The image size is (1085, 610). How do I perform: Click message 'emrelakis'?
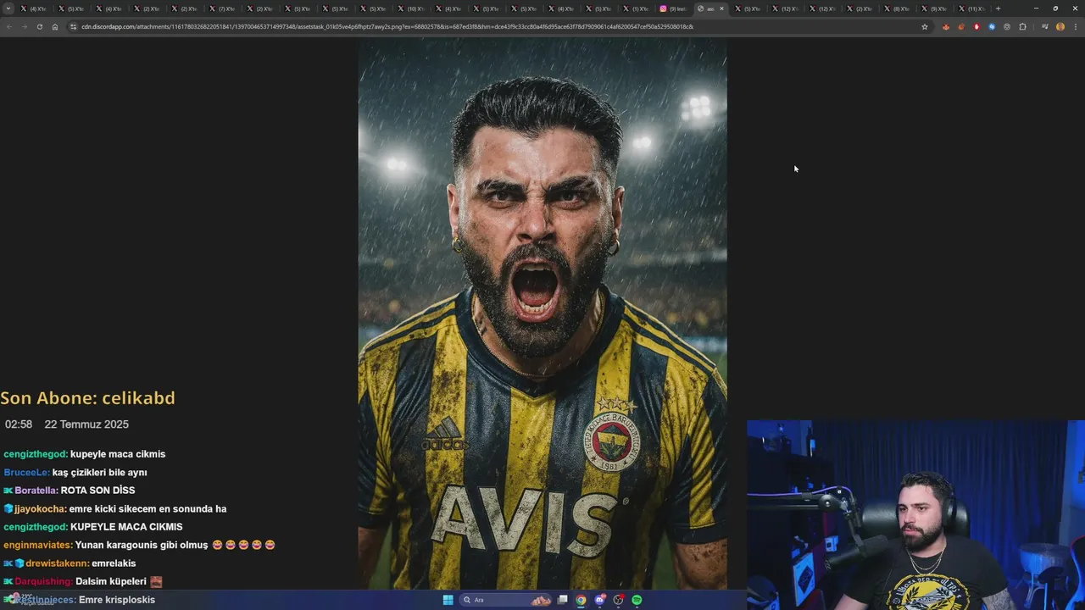click(114, 563)
